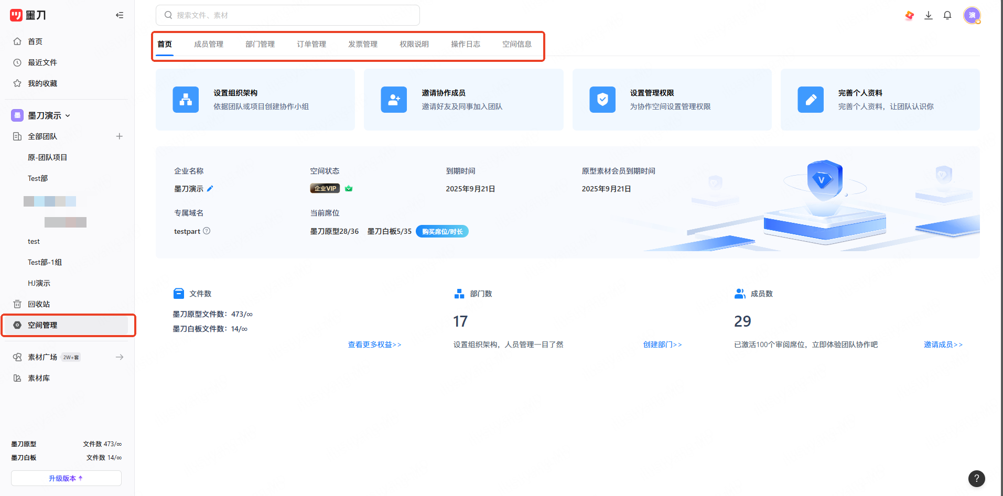Image resolution: width=1003 pixels, height=496 pixels.
Task: Open the help button in the bottom right corner
Action: point(976,478)
